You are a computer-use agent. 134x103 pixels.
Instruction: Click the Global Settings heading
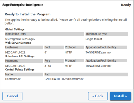click(15, 29)
